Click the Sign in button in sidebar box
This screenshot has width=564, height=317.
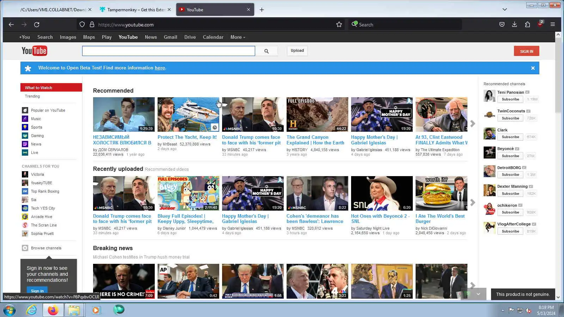click(x=37, y=291)
